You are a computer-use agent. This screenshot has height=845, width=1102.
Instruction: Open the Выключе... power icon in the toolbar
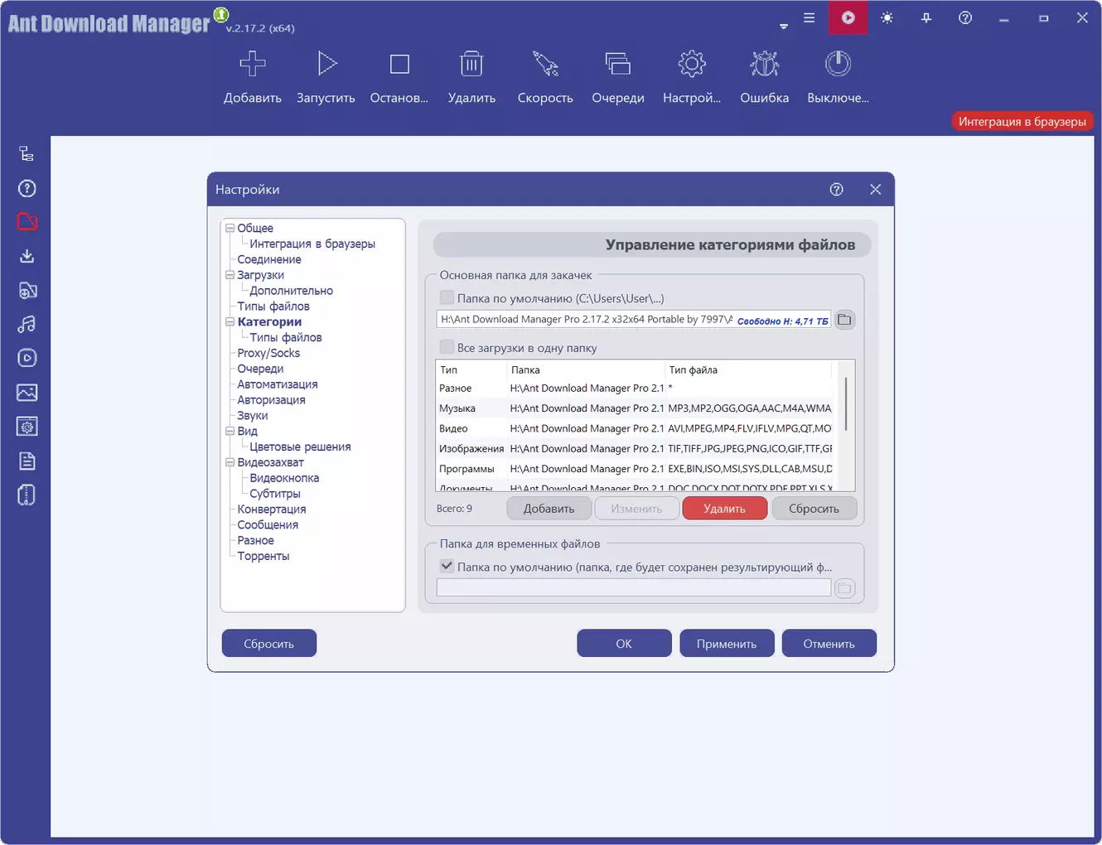point(838,64)
